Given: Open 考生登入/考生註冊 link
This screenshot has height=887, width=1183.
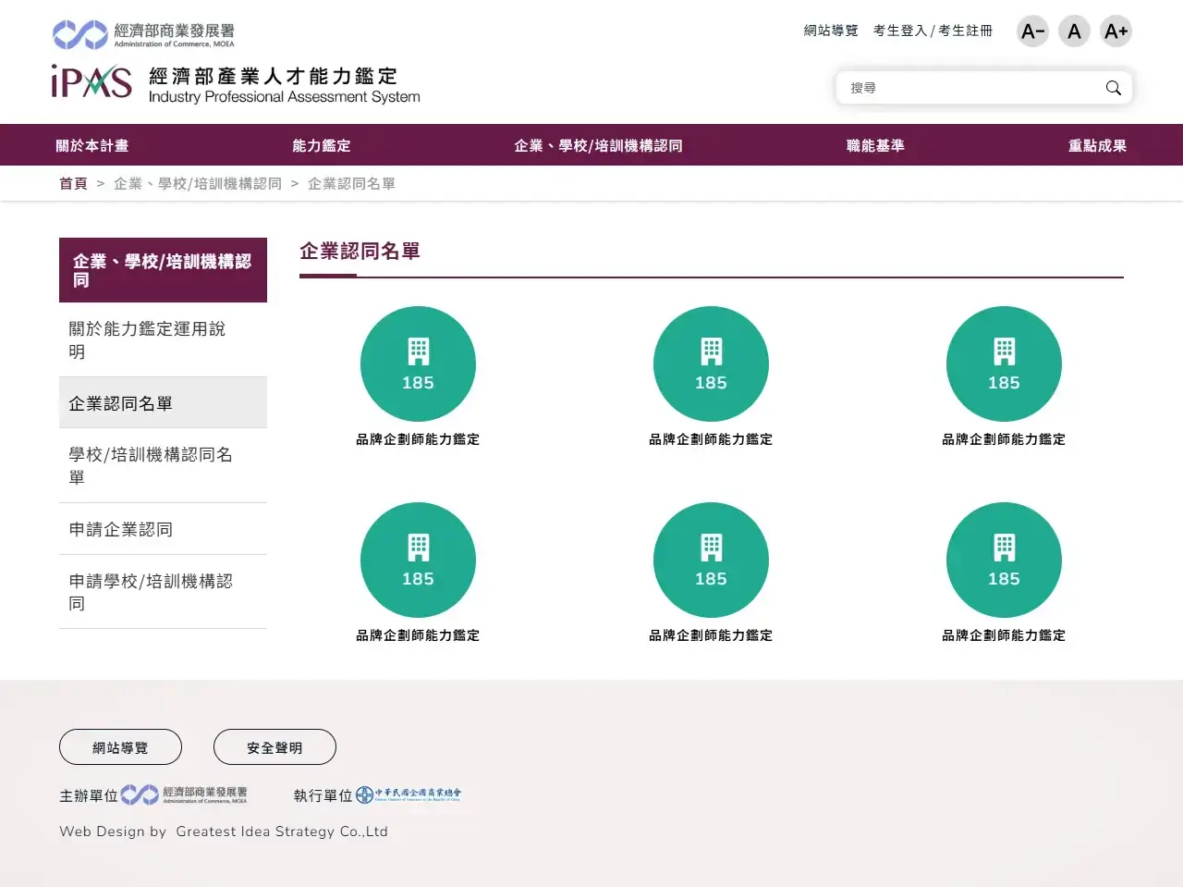Looking at the screenshot, I should (933, 31).
